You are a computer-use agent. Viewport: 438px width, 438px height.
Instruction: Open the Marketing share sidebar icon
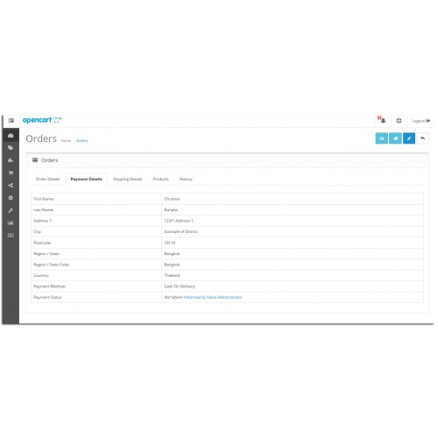tap(11, 186)
